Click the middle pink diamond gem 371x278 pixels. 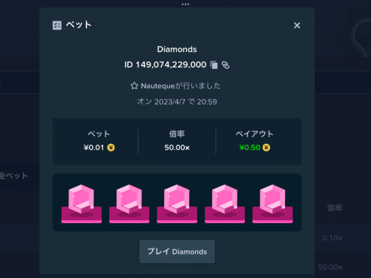tap(177, 199)
